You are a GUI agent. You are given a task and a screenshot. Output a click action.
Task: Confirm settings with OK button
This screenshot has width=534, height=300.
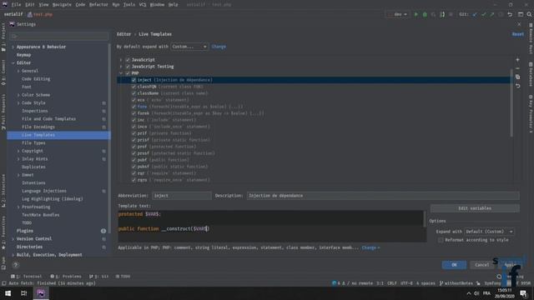coord(454,265)
